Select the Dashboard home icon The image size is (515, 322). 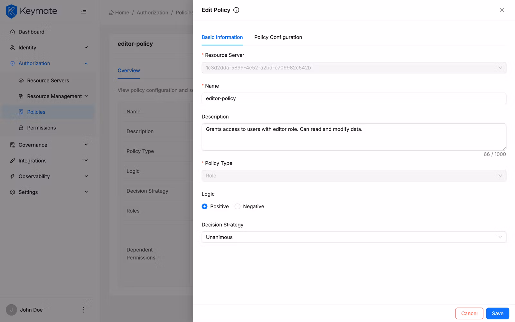click(x=12, y=32)
